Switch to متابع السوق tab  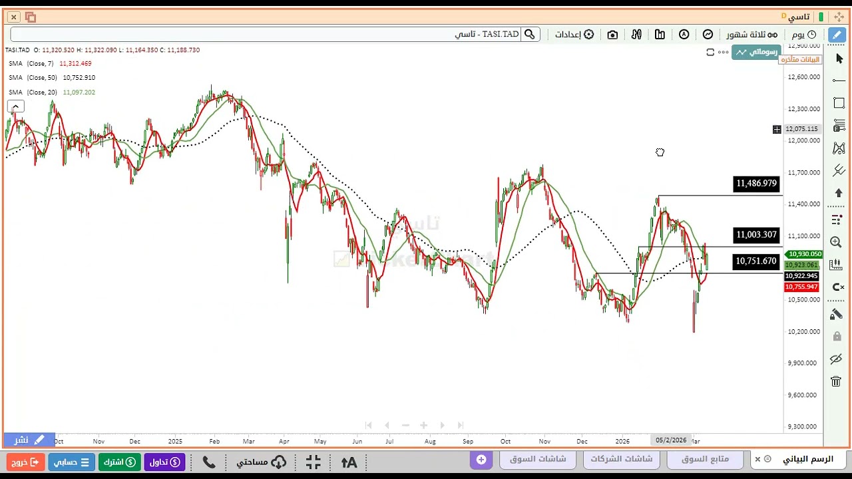(x=706, y=459)
